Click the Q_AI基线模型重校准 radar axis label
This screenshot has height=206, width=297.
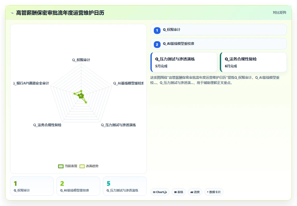pyautogui.click(x=128, y=83)
